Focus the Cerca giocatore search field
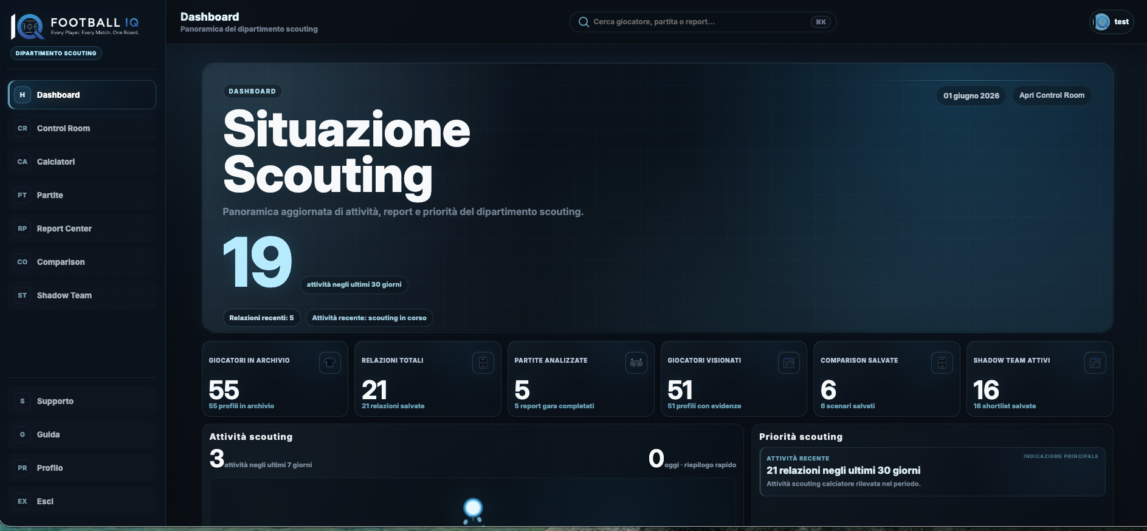The width and height of the screenshot is (1147, 531). click(703, 22)
